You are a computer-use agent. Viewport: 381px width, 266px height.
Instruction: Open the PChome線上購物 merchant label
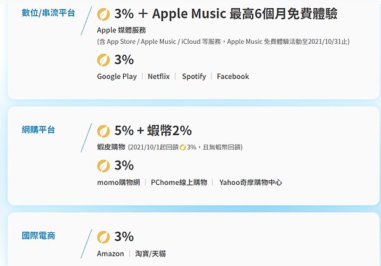[179, 182]
